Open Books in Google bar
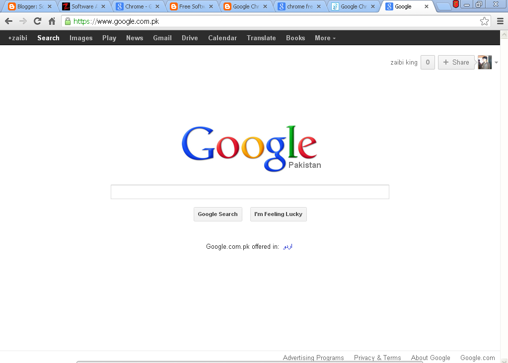This screenshot has height=363, width=508. [295, 38]
